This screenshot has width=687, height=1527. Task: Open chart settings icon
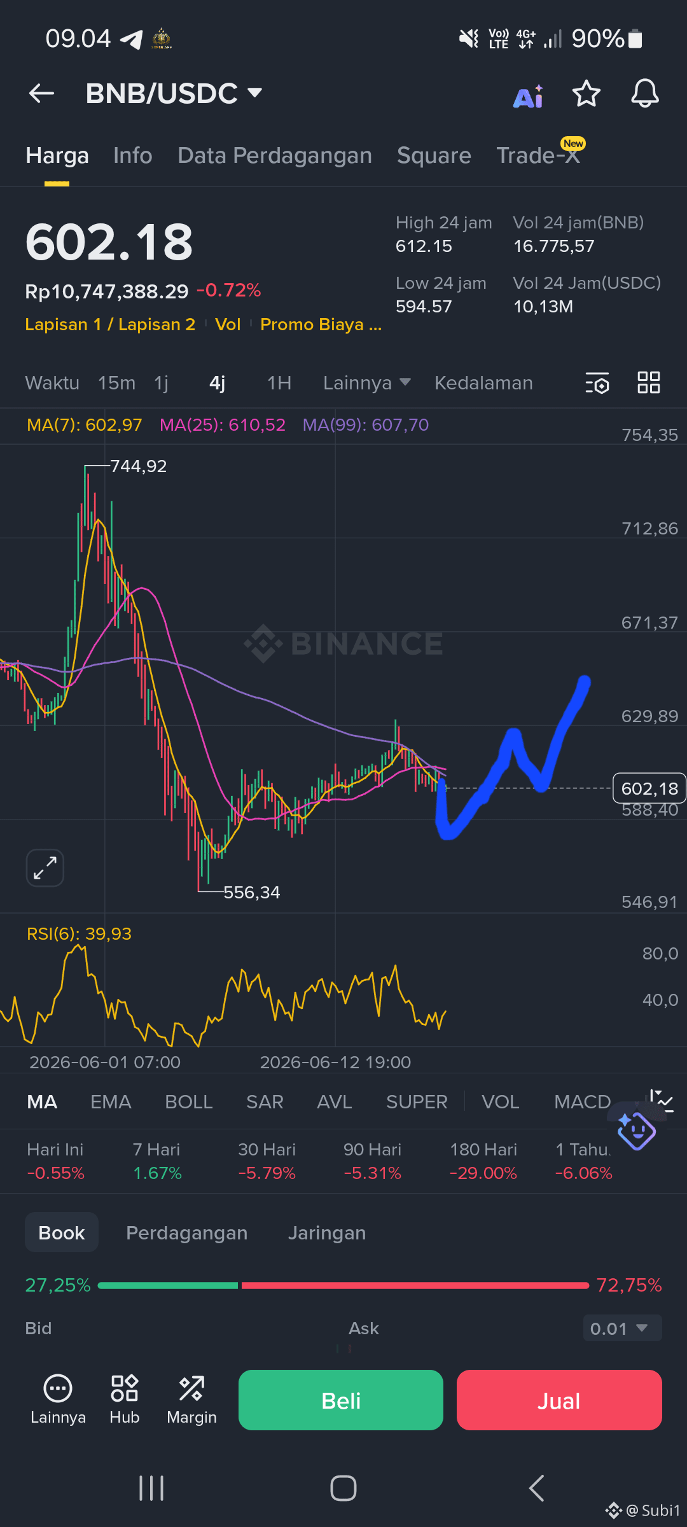click(x=597, y=383)
